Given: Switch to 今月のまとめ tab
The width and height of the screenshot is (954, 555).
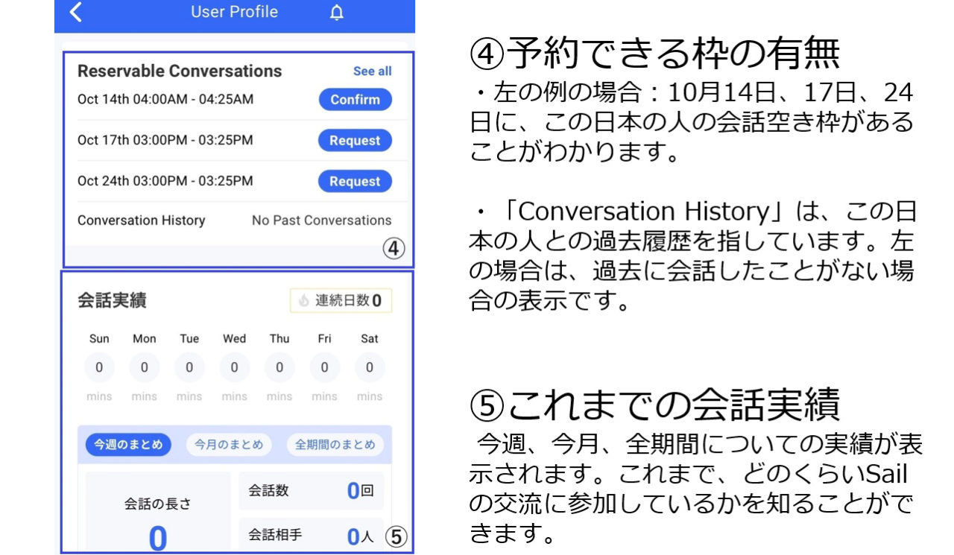Looking at the screenshot, I should (229, 445).
